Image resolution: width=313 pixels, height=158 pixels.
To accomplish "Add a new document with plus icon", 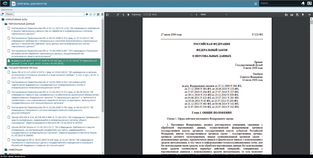I will coord(87,14).
